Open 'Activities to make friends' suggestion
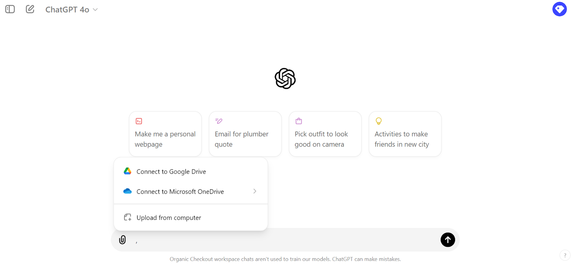This screenshot has height=264, width=576. click(x=405, y=134)
